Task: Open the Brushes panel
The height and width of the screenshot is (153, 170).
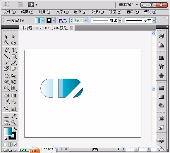Action: click(x=162, y=66)
